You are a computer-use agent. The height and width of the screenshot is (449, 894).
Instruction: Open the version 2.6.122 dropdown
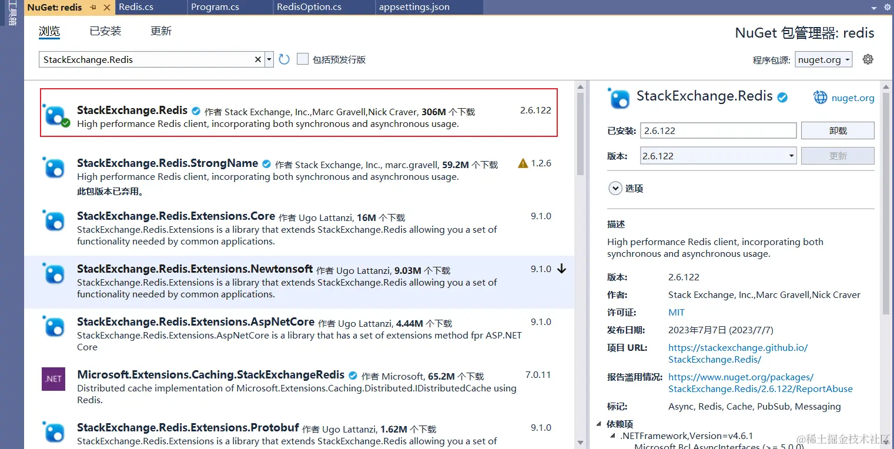pos(718,156)
